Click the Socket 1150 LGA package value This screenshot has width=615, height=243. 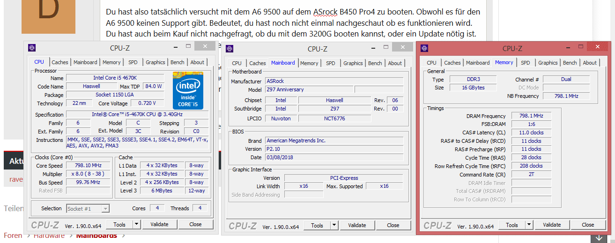tap(115, 95)
